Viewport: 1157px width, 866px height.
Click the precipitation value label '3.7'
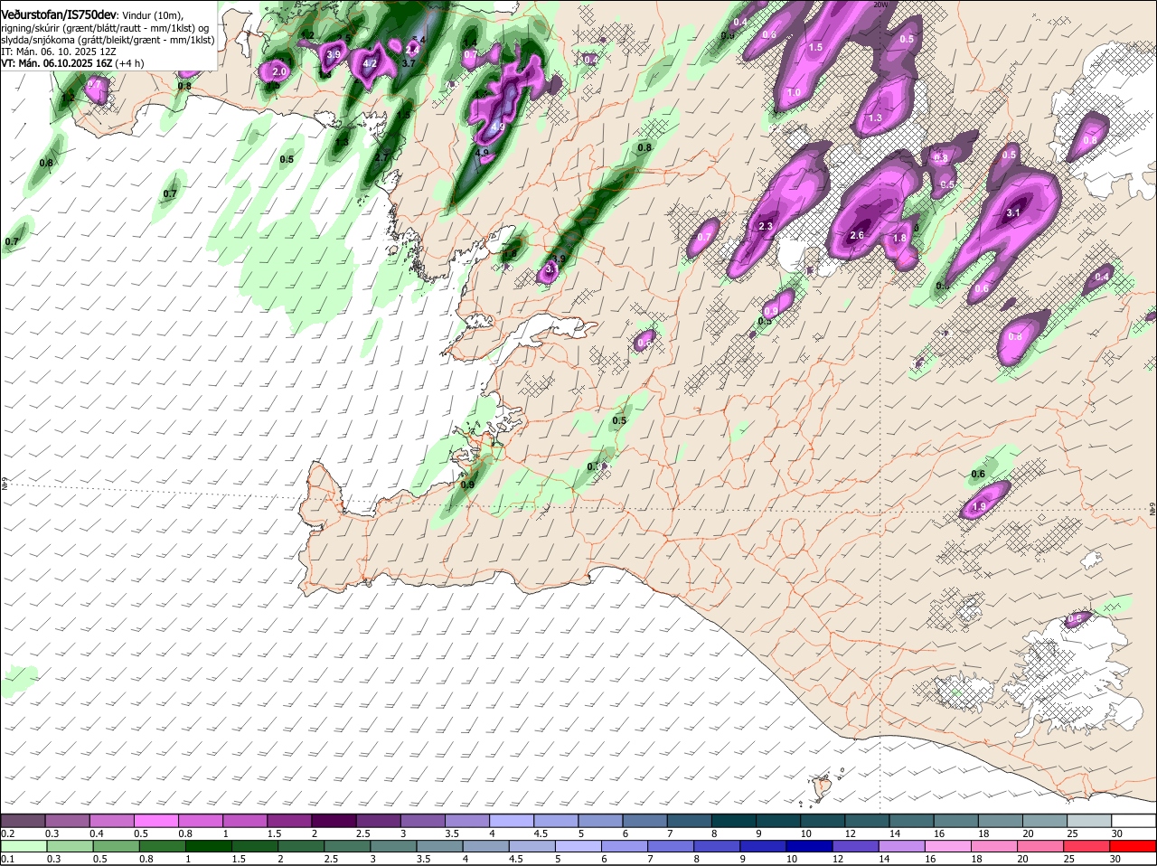click(x=409, y=63)
